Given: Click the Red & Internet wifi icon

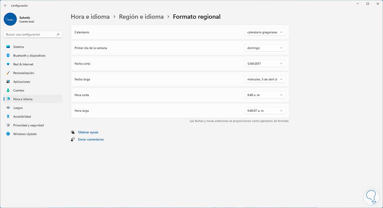Looking at the screenshot, I should (8, 64).
